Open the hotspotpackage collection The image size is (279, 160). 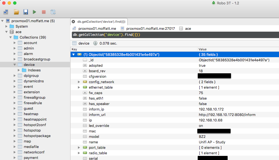click(x=37, y=136)
